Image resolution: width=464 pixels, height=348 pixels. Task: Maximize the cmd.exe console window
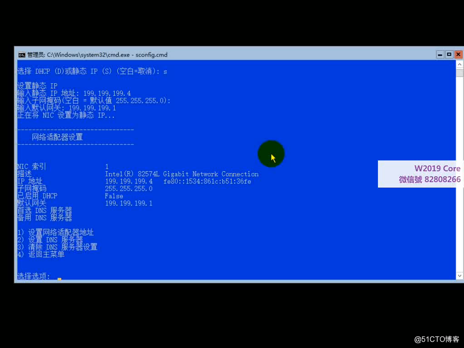449,55
